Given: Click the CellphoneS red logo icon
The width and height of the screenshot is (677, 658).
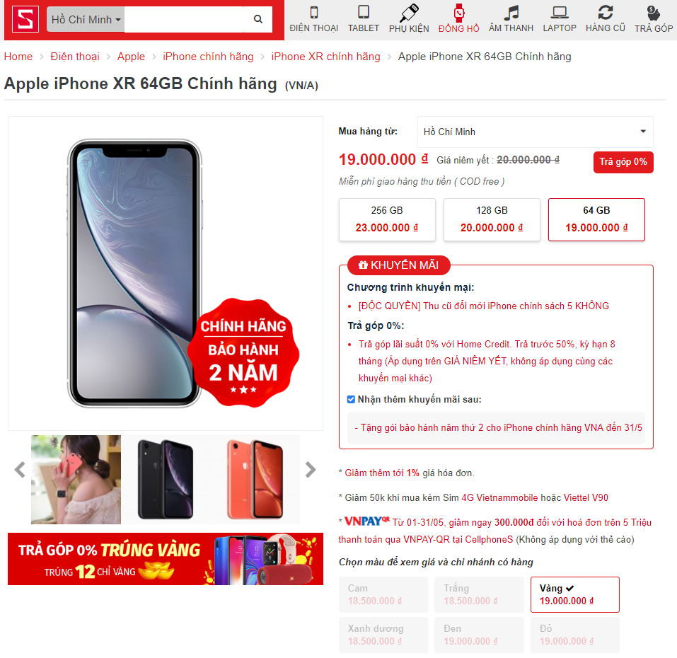Looking at the screenshot, I should (25, 19).
